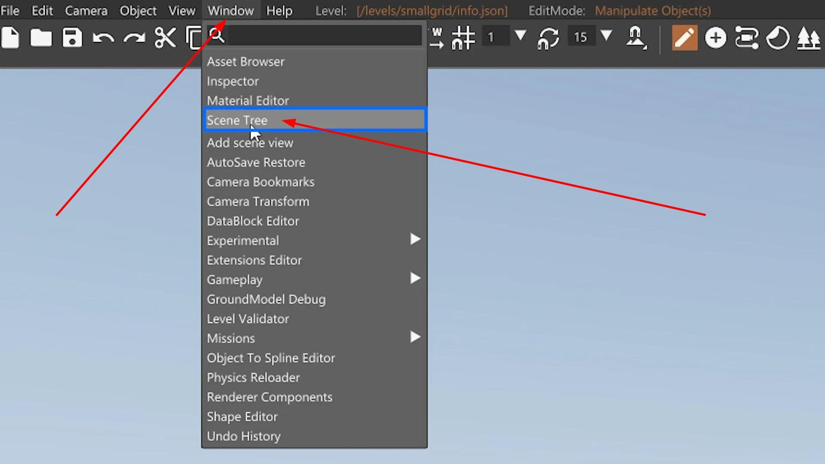
Task: Open the Missions submenu arrow
Action: point(415,337)
